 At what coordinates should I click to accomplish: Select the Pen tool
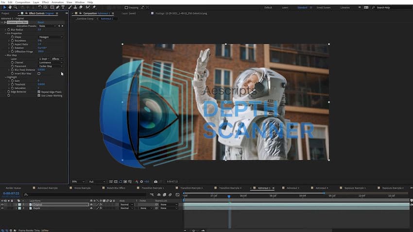click(58, 7)
